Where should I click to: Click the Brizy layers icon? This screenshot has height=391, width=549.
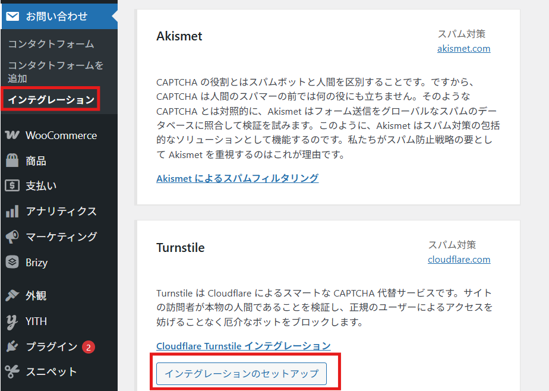click(x=12, y=262)
